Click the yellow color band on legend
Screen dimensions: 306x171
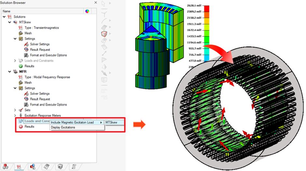coord(207,21)
